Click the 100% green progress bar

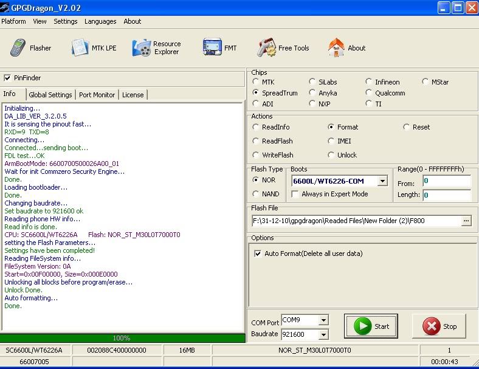[122, 338]
